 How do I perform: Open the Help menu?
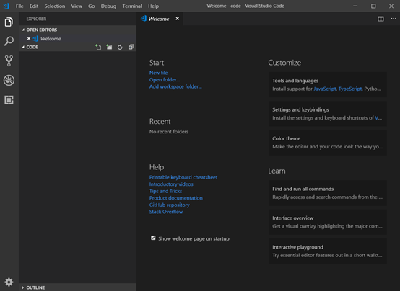pyautogui.click(x=153, y=6)
